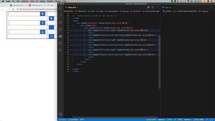The height and width of the screenshot is (121, 215).
Task: Click red color swatch on line 23
Action: [x=123, y=23]
